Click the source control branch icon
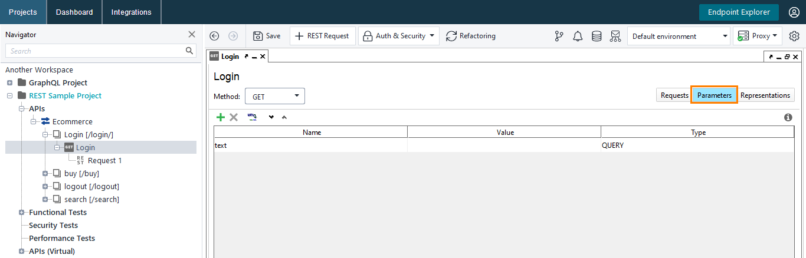The height and width of the screenshot is (258, 806). click(x=559, y=36)
